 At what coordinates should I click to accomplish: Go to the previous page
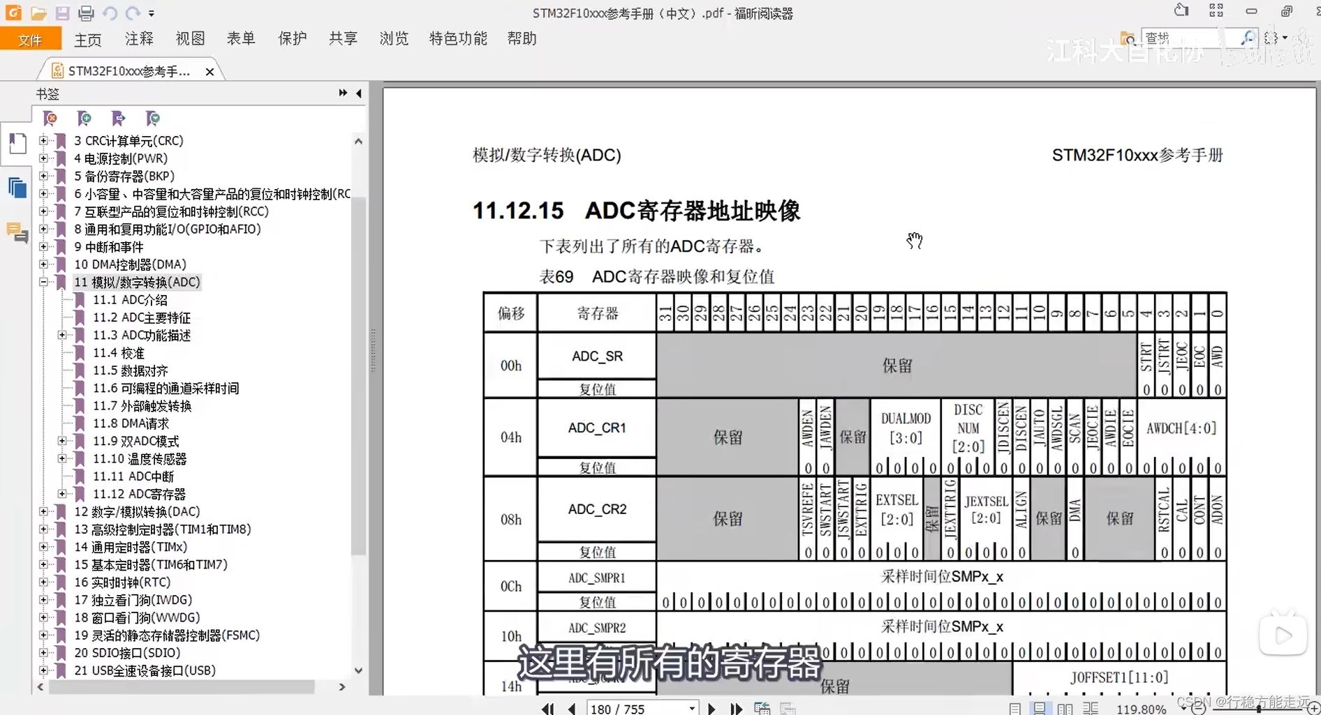572,709
